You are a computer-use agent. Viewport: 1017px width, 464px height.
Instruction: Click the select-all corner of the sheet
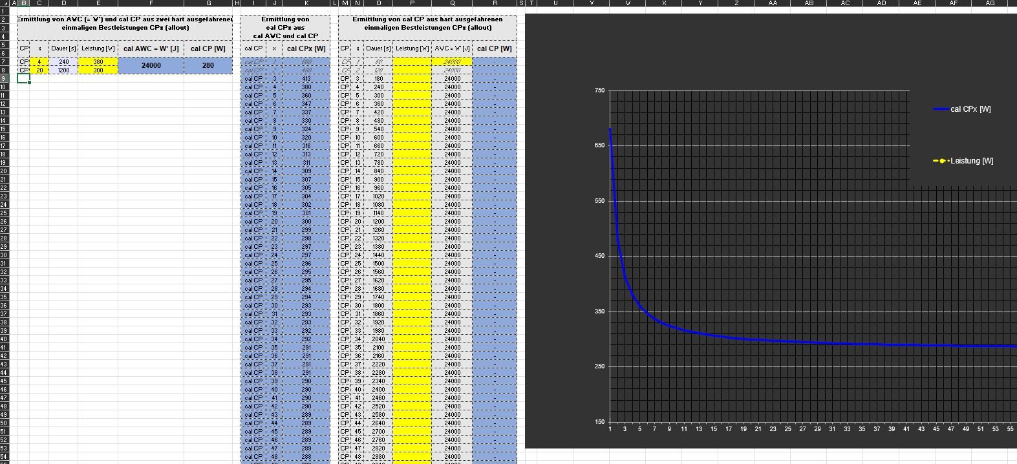[x=4, y=3]
